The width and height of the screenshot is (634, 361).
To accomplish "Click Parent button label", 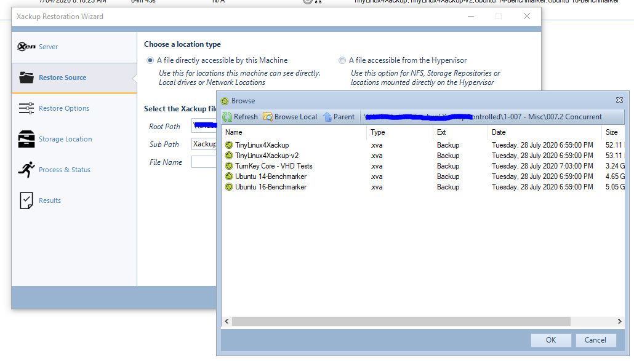I will (343, 117).
